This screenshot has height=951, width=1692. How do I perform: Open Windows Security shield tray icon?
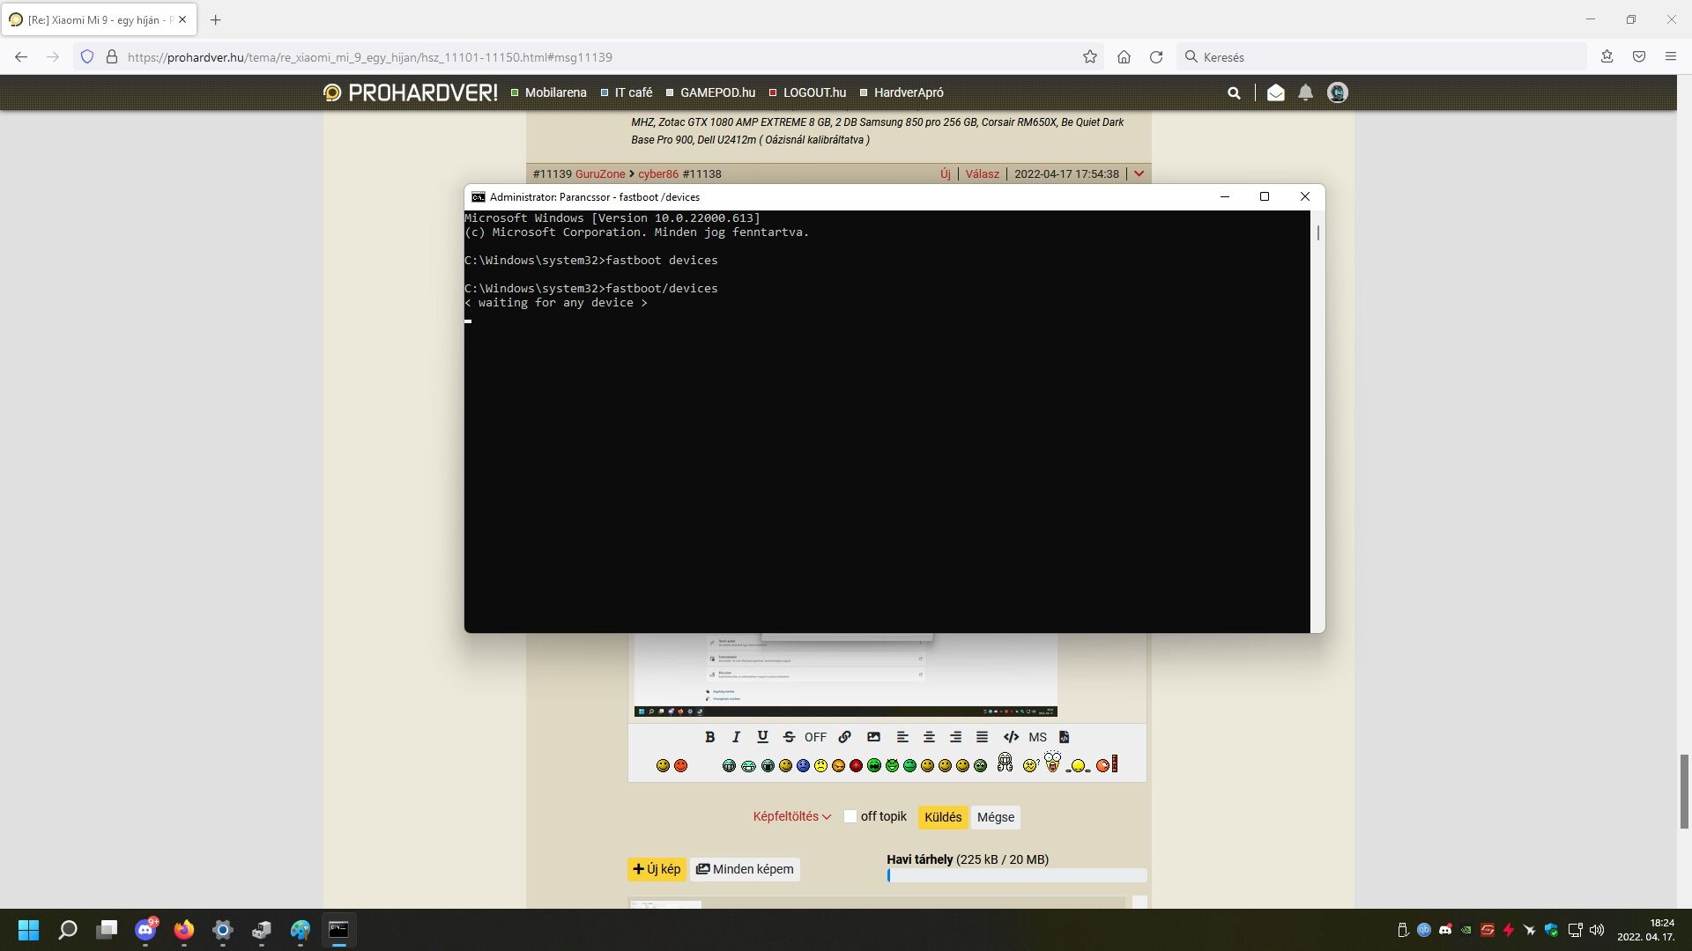click(1551, 930)
